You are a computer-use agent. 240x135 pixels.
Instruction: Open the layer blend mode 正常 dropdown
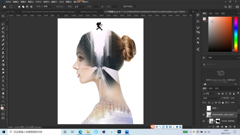coord(211,98)
